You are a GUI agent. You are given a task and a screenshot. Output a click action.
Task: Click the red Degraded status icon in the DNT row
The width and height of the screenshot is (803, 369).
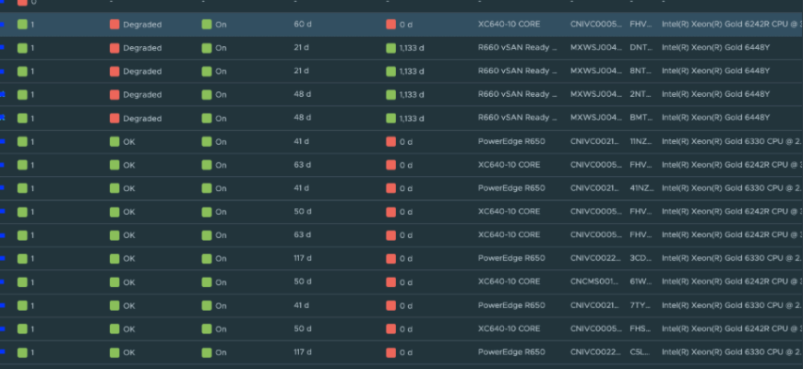(x=114, y=48)
